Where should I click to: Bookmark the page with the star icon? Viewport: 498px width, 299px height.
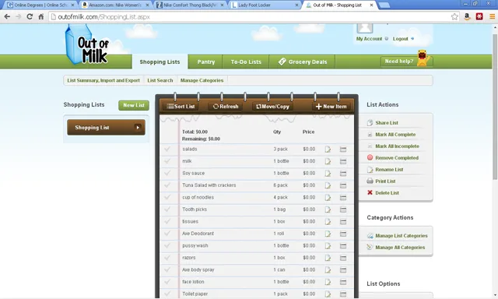tap(454, 16)
